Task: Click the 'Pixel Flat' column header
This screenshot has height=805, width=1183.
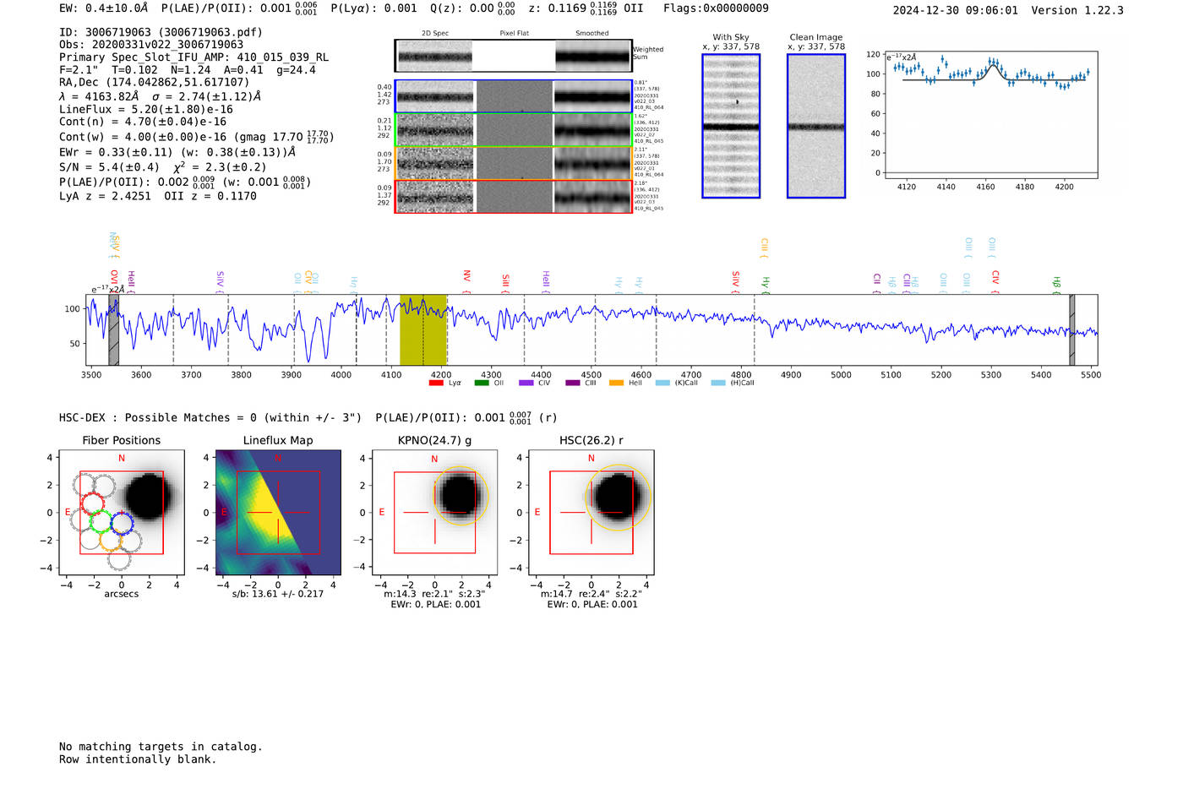Action: (x=514, y=33)
